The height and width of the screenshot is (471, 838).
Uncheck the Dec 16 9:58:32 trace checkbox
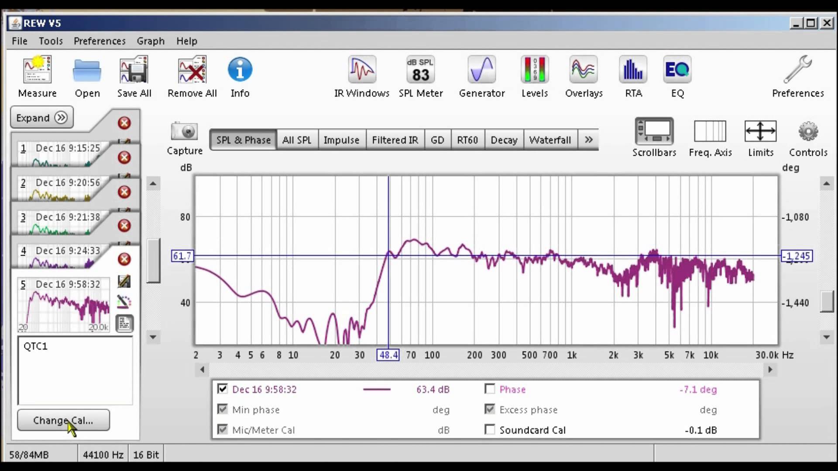223,389
